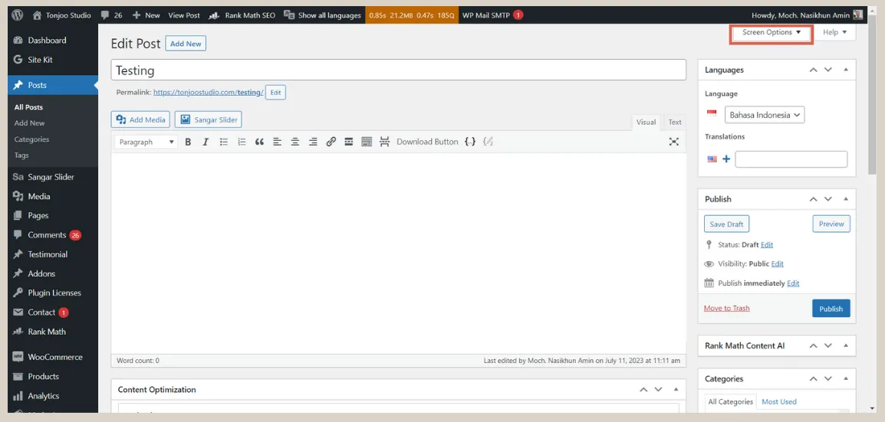This screenshot has height=422, width=885.
Task: Click the curly braces shortcode icon
Action: point(469,142)
